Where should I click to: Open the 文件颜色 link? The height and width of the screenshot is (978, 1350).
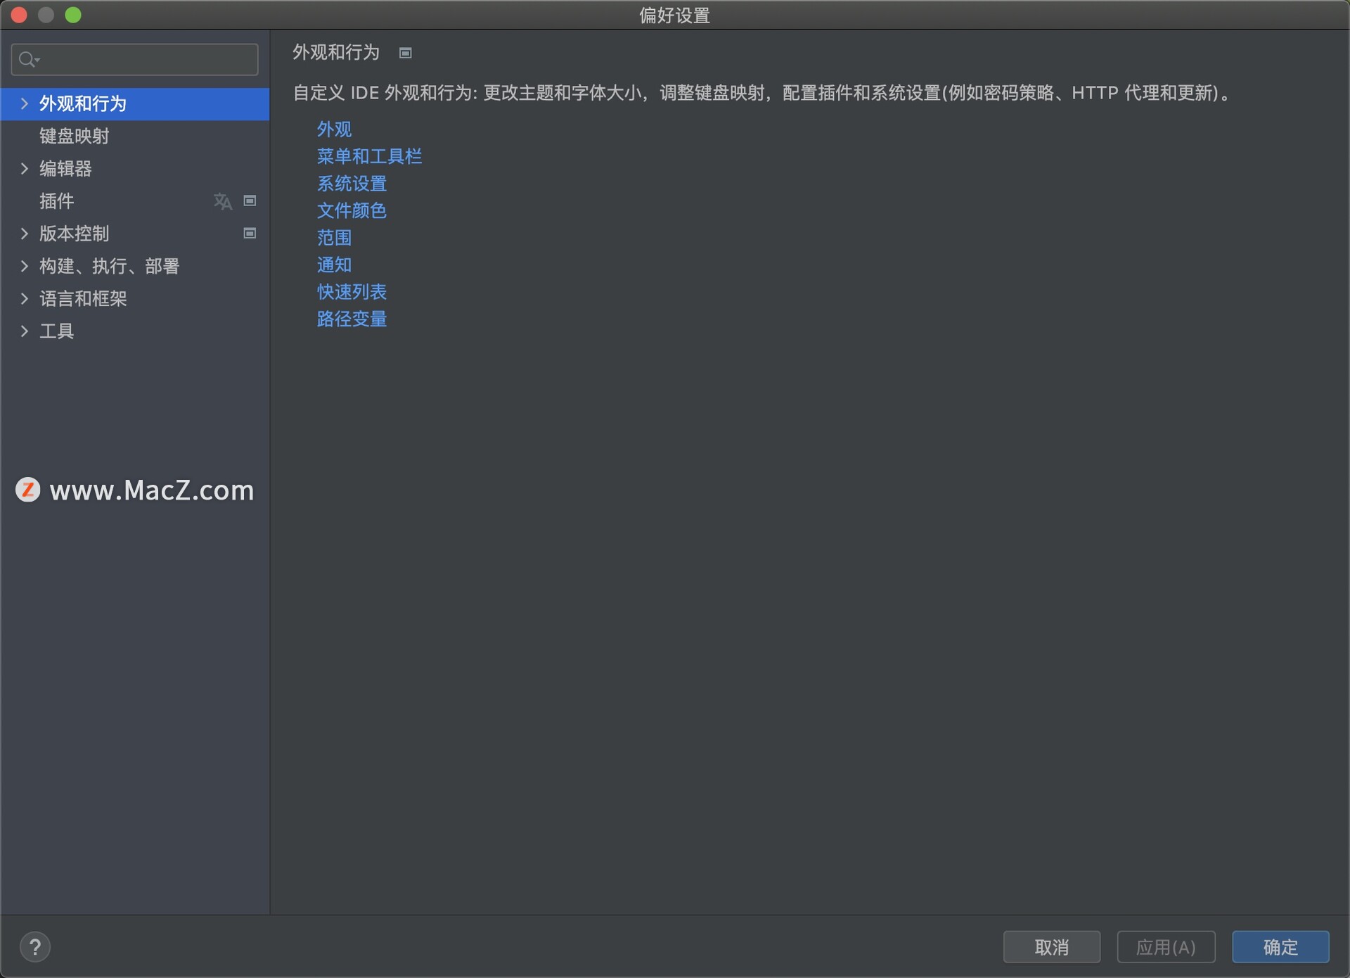tap(352, 210)
